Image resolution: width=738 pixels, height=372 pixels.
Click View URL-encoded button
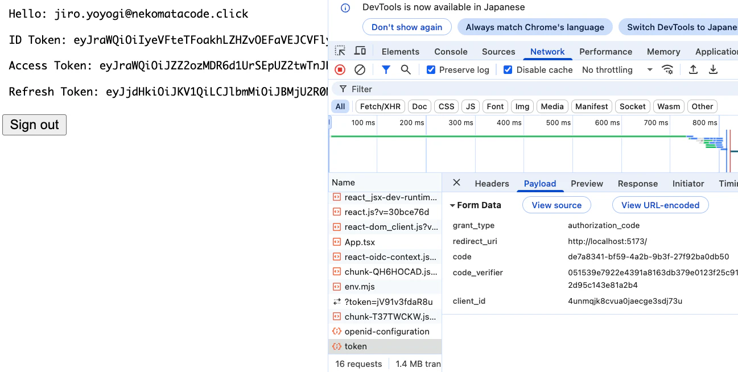pos(660,205)
